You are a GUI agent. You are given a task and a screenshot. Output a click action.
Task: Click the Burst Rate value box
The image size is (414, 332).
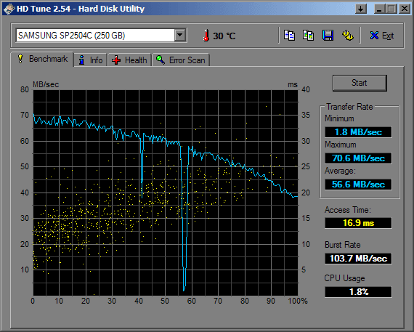point(358,259)
